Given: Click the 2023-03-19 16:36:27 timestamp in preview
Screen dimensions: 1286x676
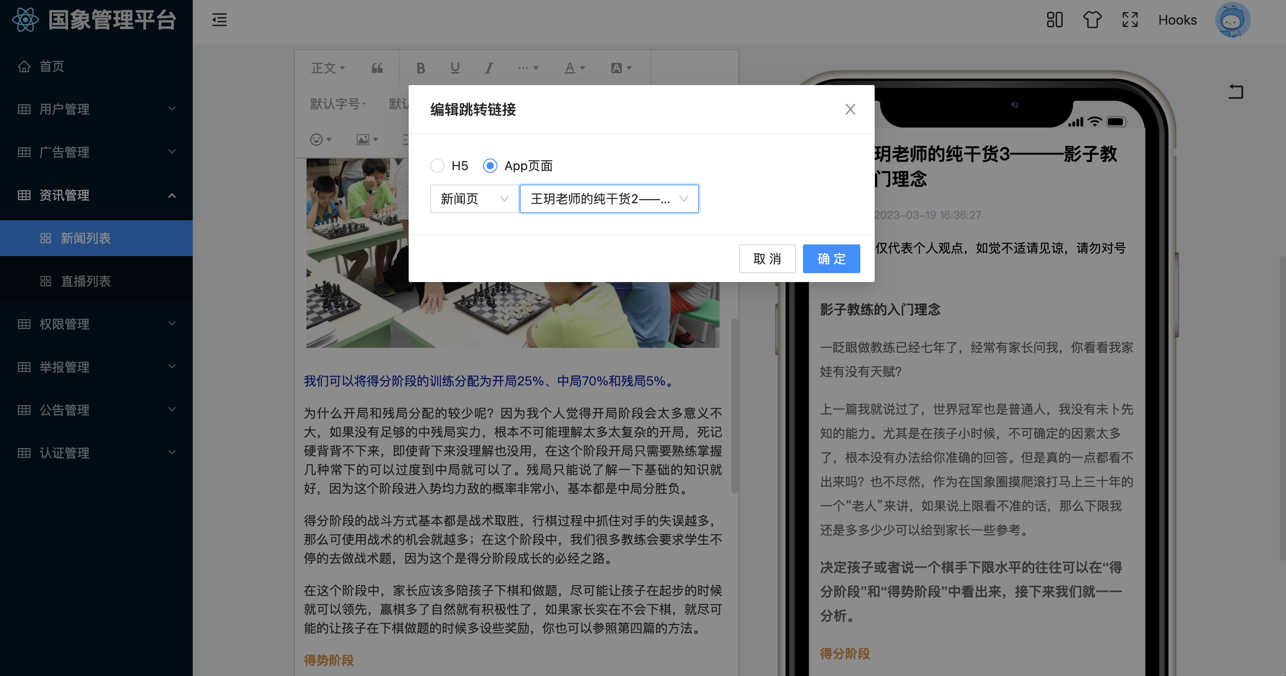Looking at the screenshot, I should click(928, 215).
